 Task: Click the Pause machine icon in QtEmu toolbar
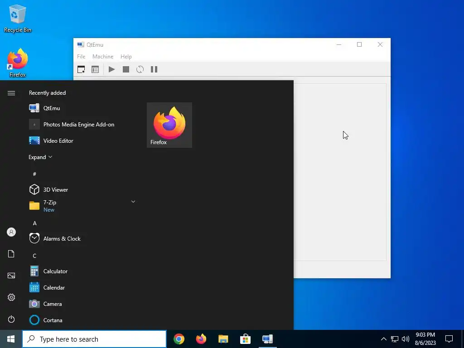coord(154,69)
